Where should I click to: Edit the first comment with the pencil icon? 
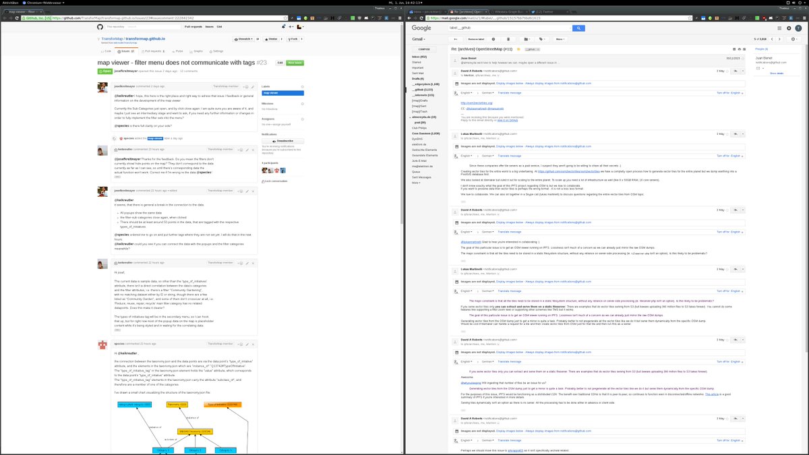[x=253, y=87]
